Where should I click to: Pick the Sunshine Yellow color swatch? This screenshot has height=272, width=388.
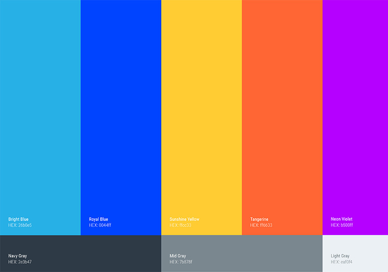201,110
